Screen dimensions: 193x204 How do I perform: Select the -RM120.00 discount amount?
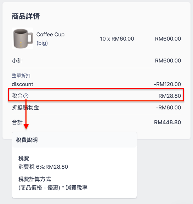coord(168,84)
